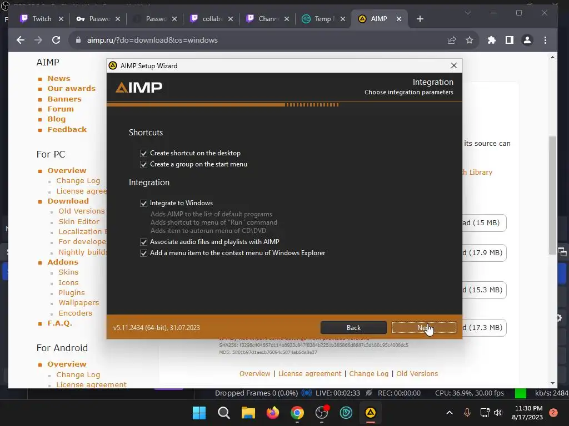The height and width of the screenshot is (426, 569).
Task: Open taskbar Search
Action: 223,413
